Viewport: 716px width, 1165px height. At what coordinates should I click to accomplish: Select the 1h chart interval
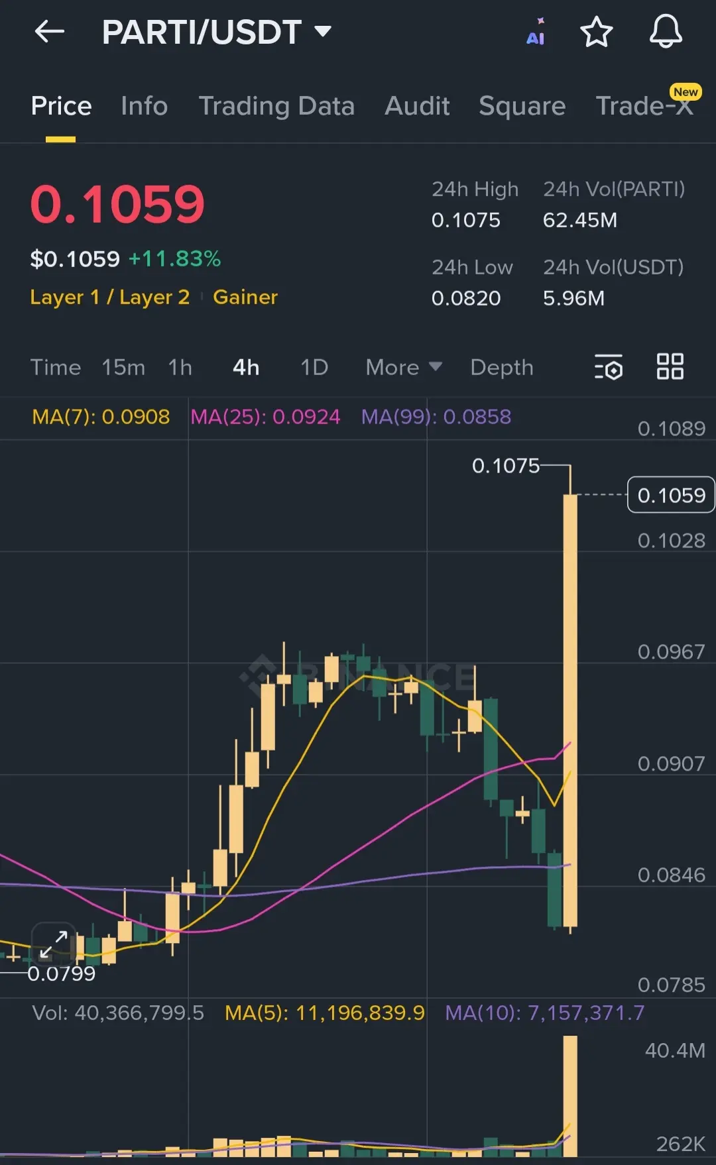pyautogui.click(x=180, y=367)
